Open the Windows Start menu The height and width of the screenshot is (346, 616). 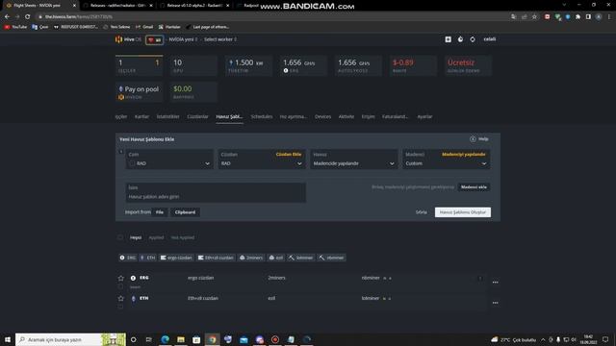pyautogui.click(x=8, y=339)
